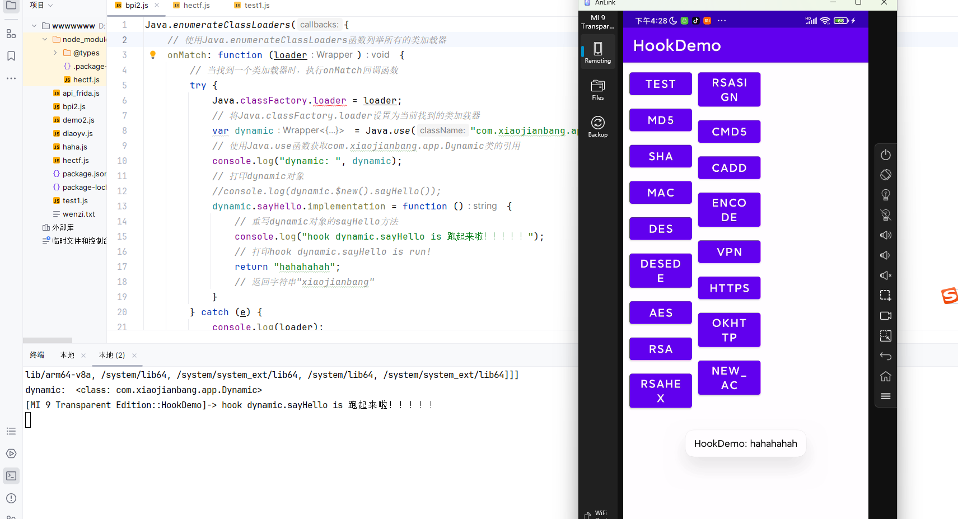Select 外部库 node in project tree
958x519 pixels.
(58, 227)
